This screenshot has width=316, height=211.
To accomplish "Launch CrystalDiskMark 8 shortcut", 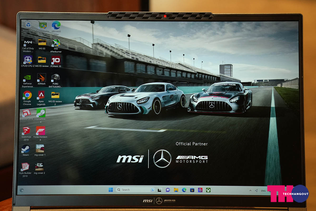I will [41, 116].
